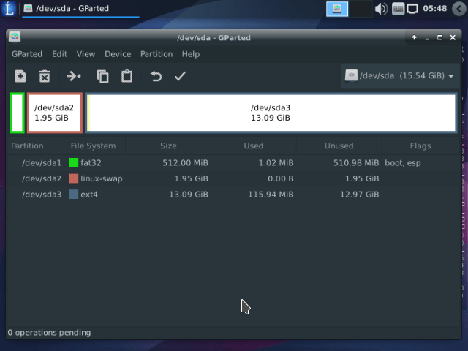
Task: Click the ext4 file system text
Action: click(x=89, y=195)
